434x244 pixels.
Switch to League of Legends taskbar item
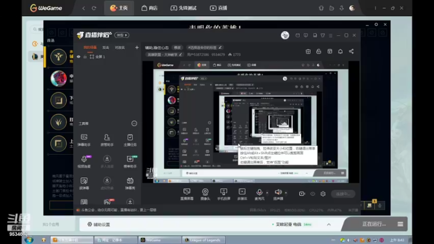click(x=203, y=240)
